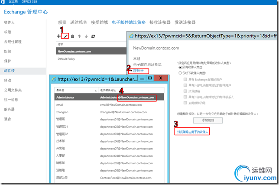The image size is (279, 185).
Task: Select the 管理层01 recipient row
Action: pyautogui.click(x=109, y=127)
